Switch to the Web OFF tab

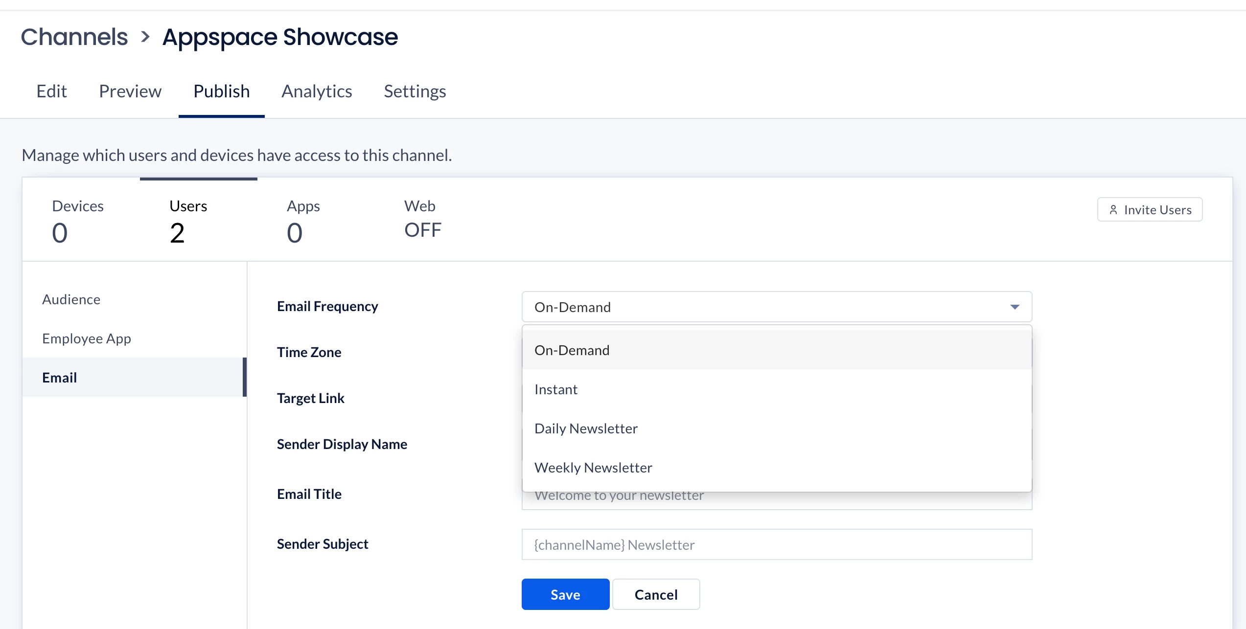pyautogui.click(x=422, y=220)
